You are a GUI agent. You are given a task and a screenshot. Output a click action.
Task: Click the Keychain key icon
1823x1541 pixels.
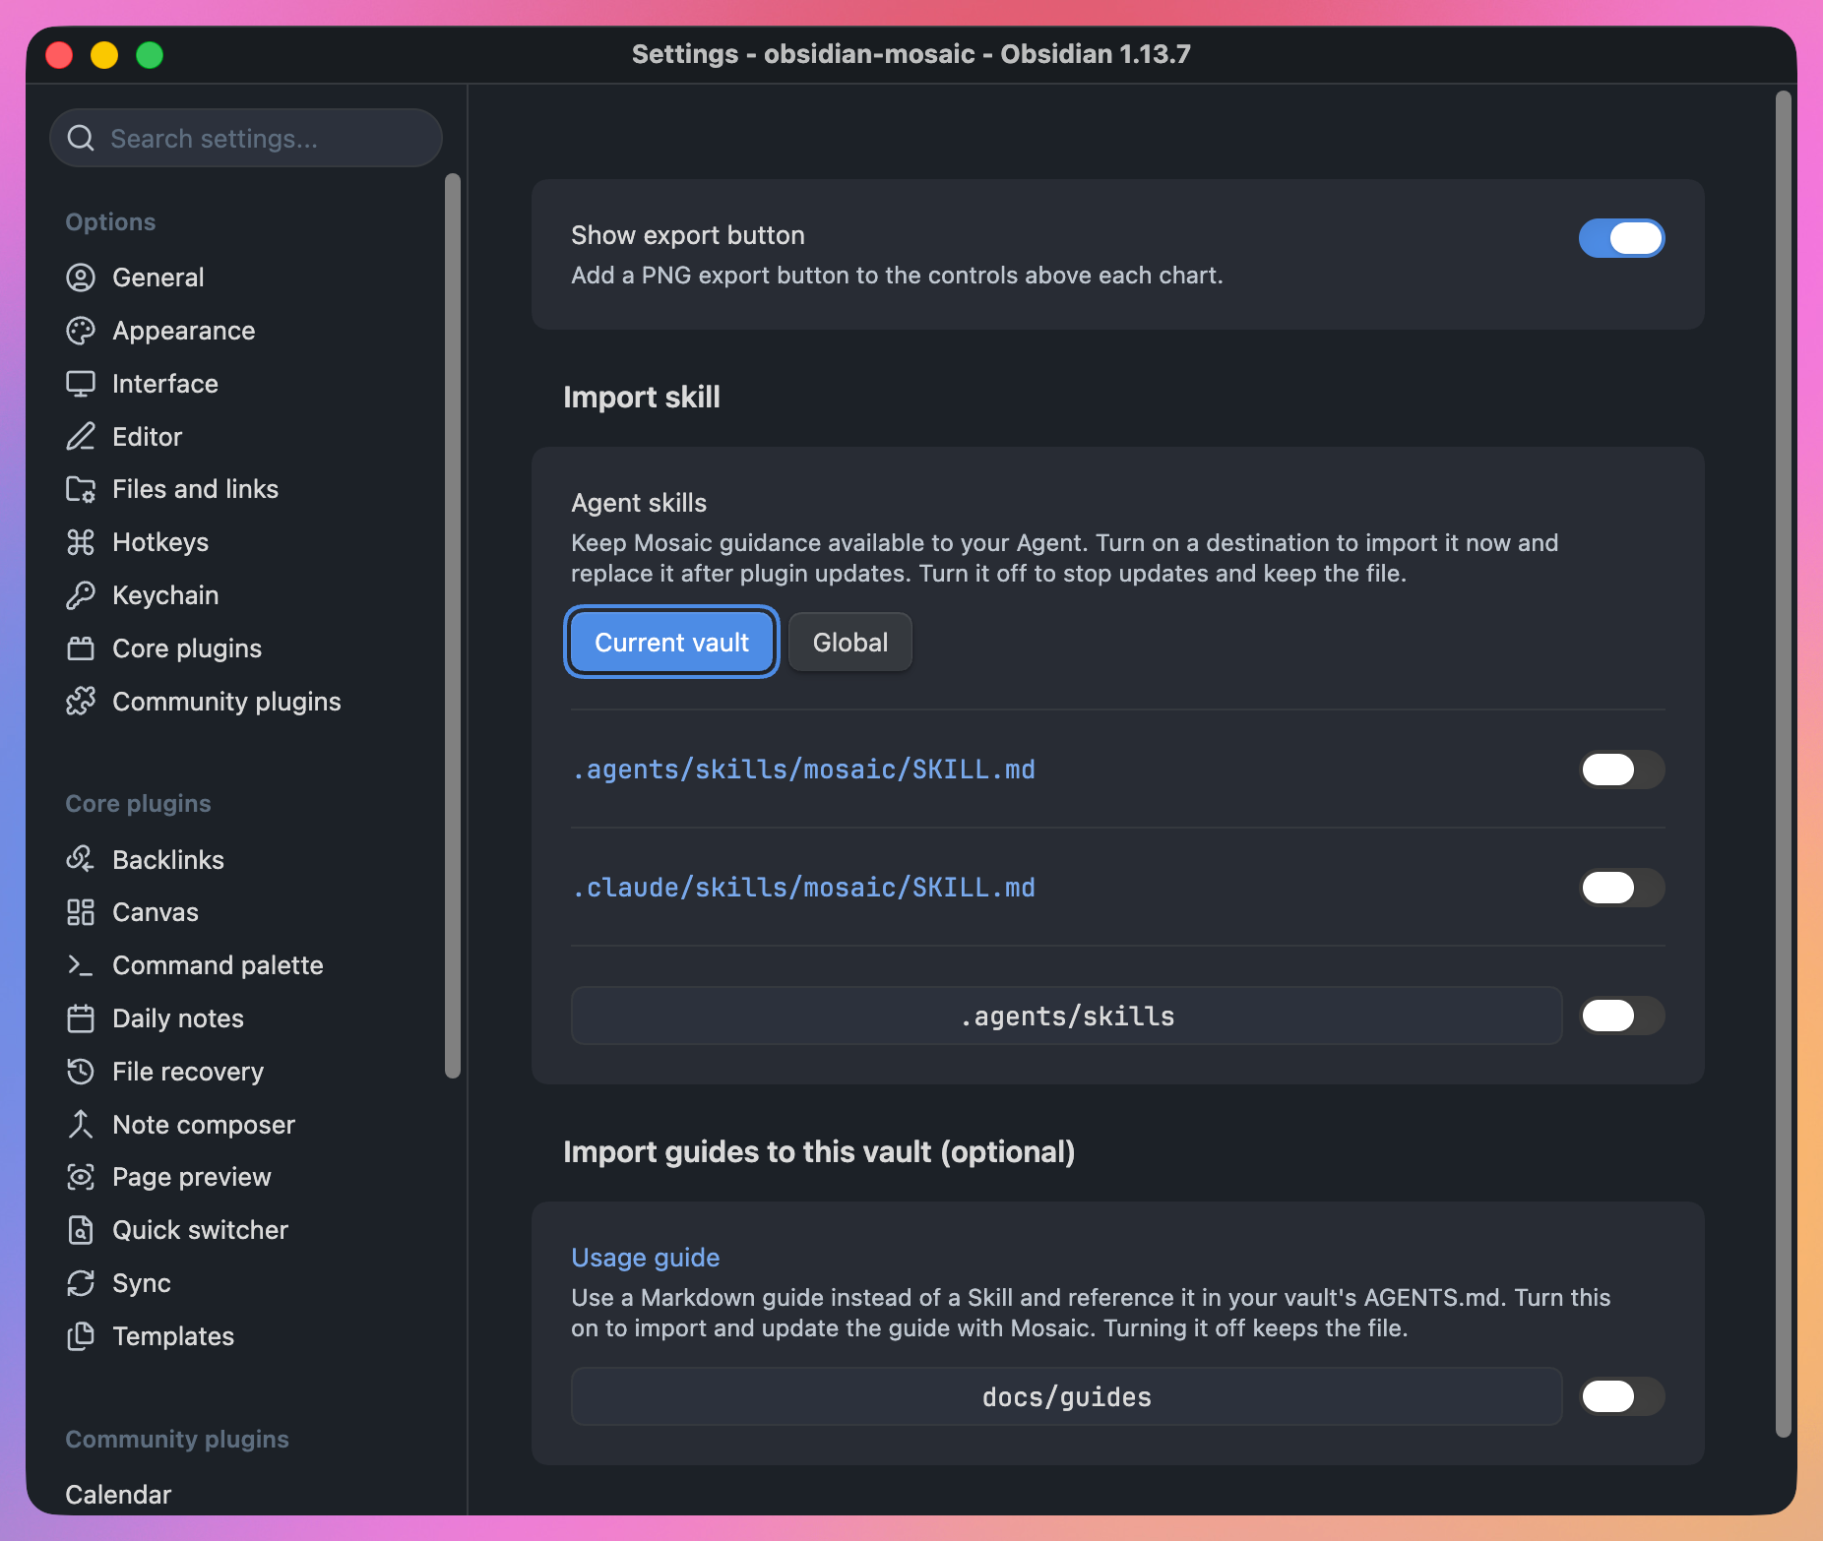pyautogui.click(x=81, y=595)
